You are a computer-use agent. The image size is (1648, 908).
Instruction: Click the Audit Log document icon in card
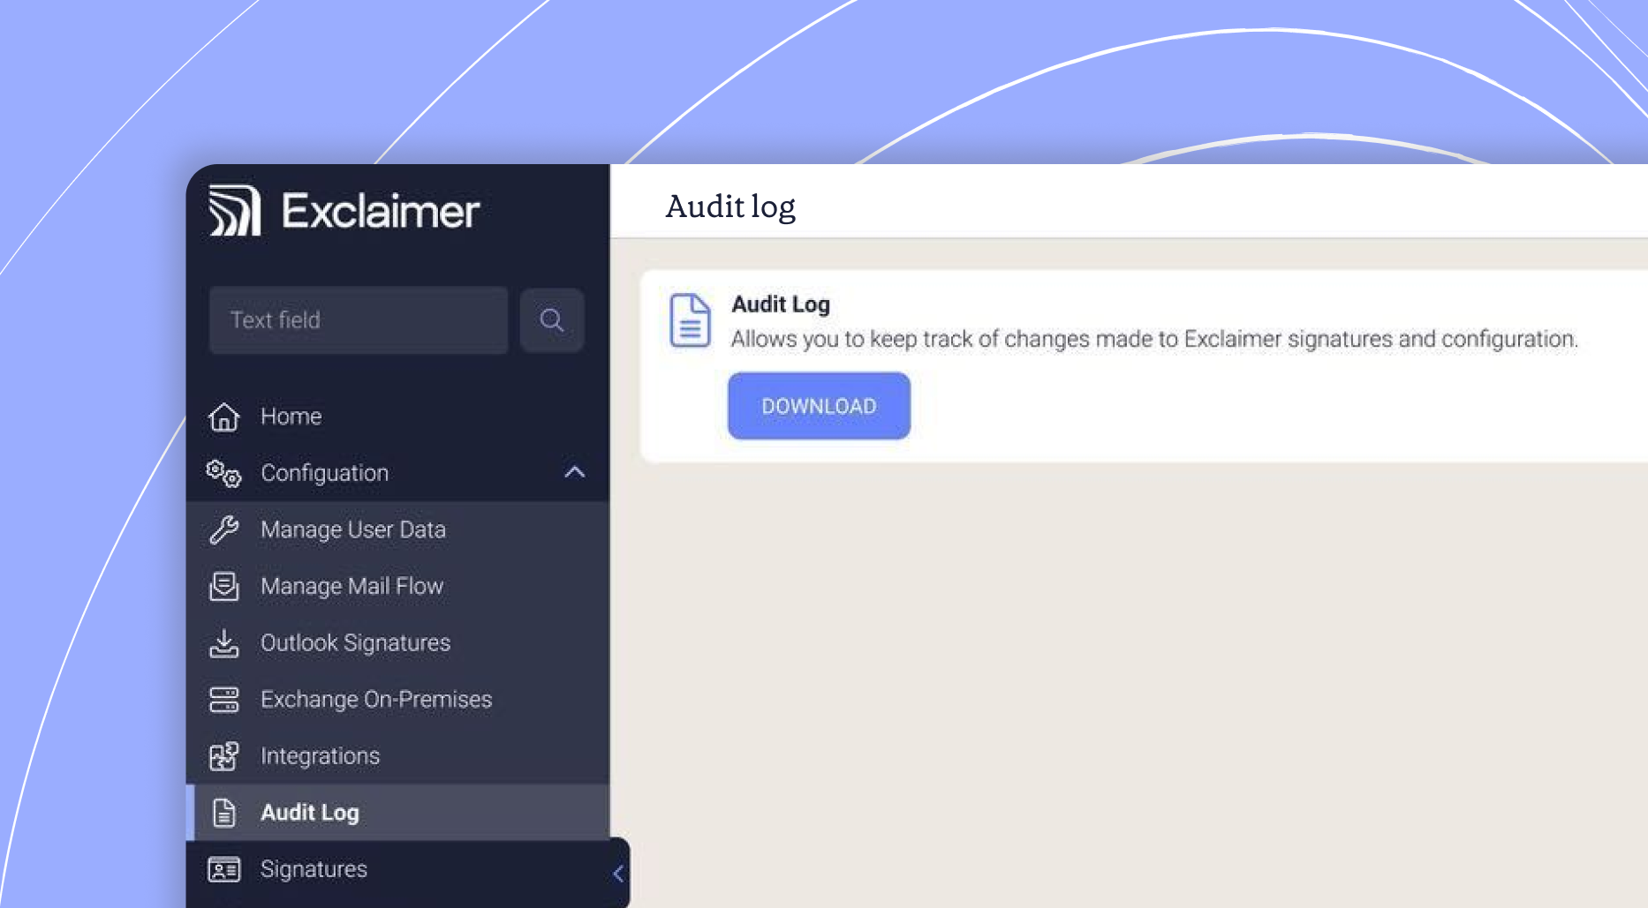(x=690, y=320)
